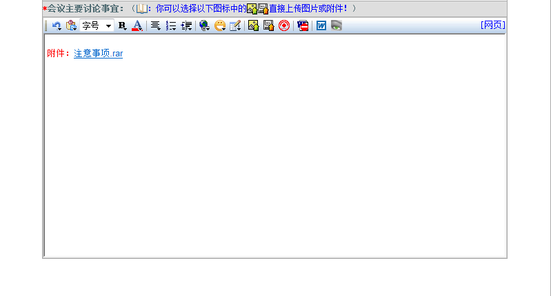Click the toolbar upload attachment icon
Viewport: 551px width, 296px height.
(269, 25)
